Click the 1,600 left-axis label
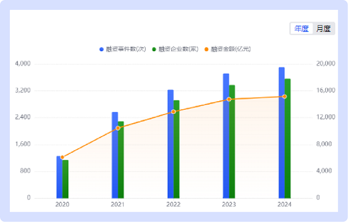Image resolution: width=348 pixels, height=222 pixels. [x=23, y=144]
